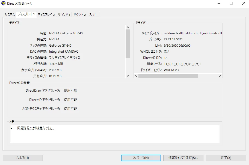Click the driver model value WDDM 2.7
249x165 pixels.
click(171, 70)
